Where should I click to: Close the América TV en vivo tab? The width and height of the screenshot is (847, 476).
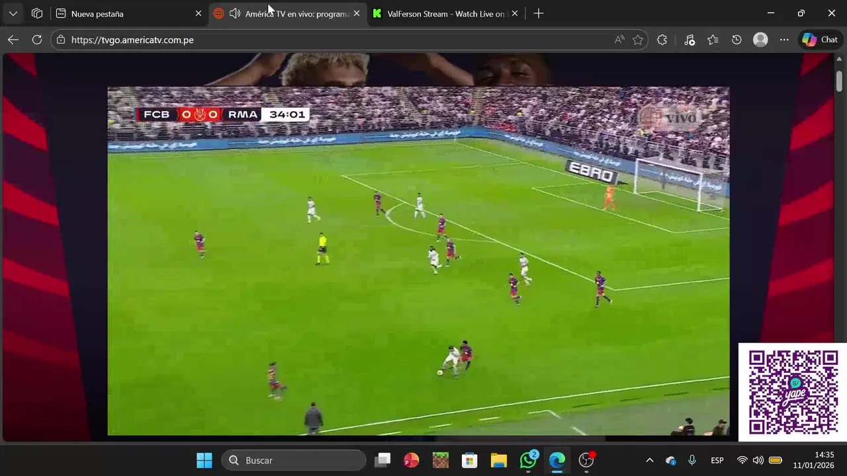[357, 13]
